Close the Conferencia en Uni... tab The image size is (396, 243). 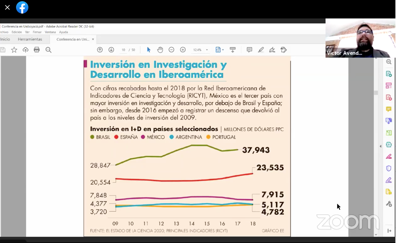point(93,39)
